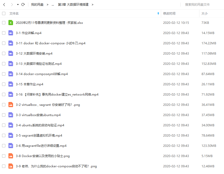Image resolution: width=224 pixels, height=174 pixels.
Task: Open file 3-13 大数据环境验证与测试.mp4
Action: pos(39,64)
